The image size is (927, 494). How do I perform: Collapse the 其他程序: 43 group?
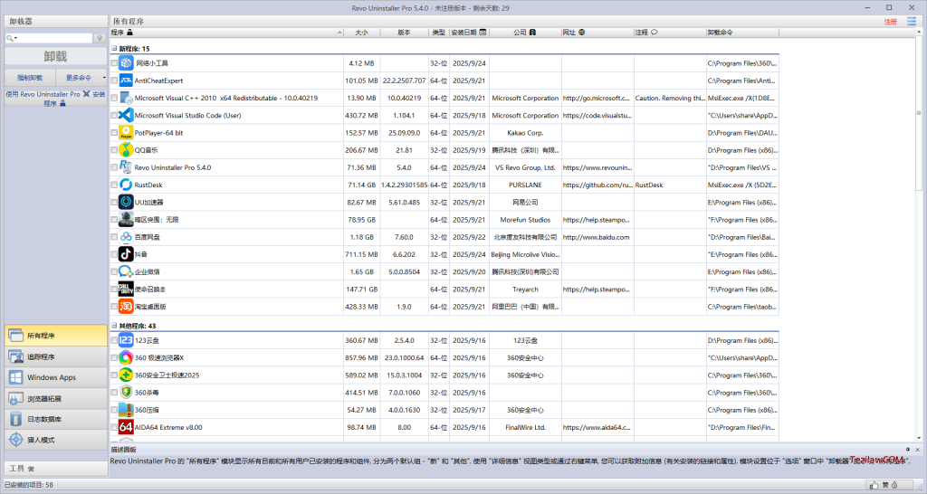point(114,326)
